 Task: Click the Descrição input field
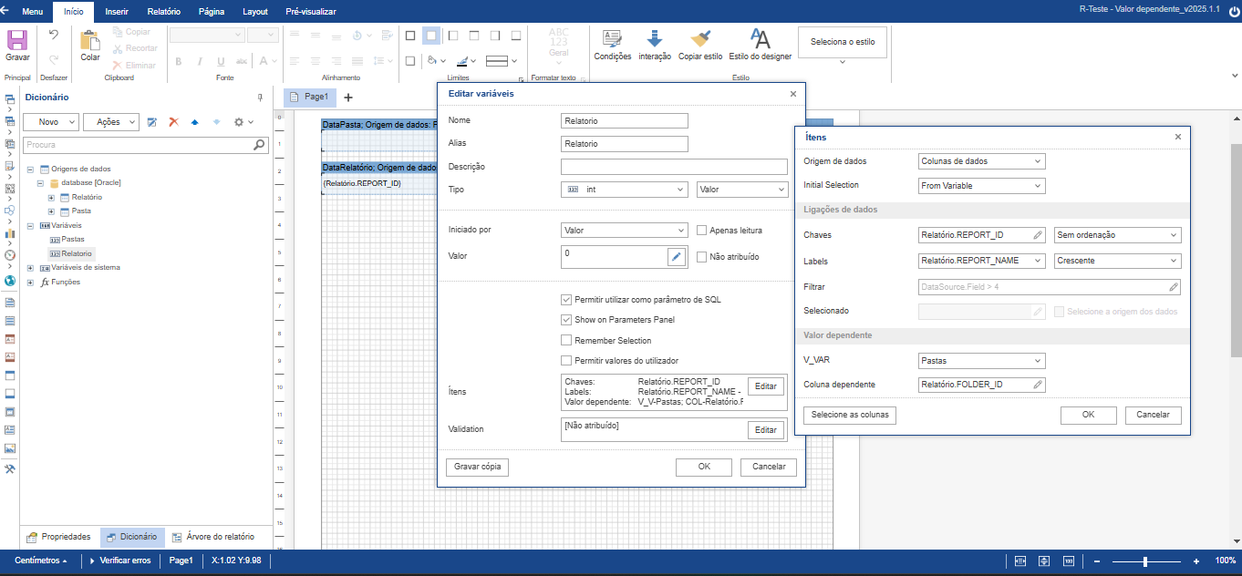click(674, 167)
